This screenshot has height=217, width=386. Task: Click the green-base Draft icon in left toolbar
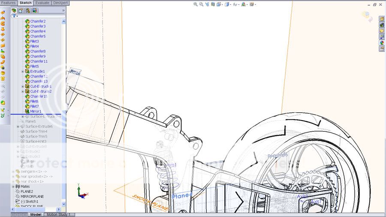tap(3, 51)
